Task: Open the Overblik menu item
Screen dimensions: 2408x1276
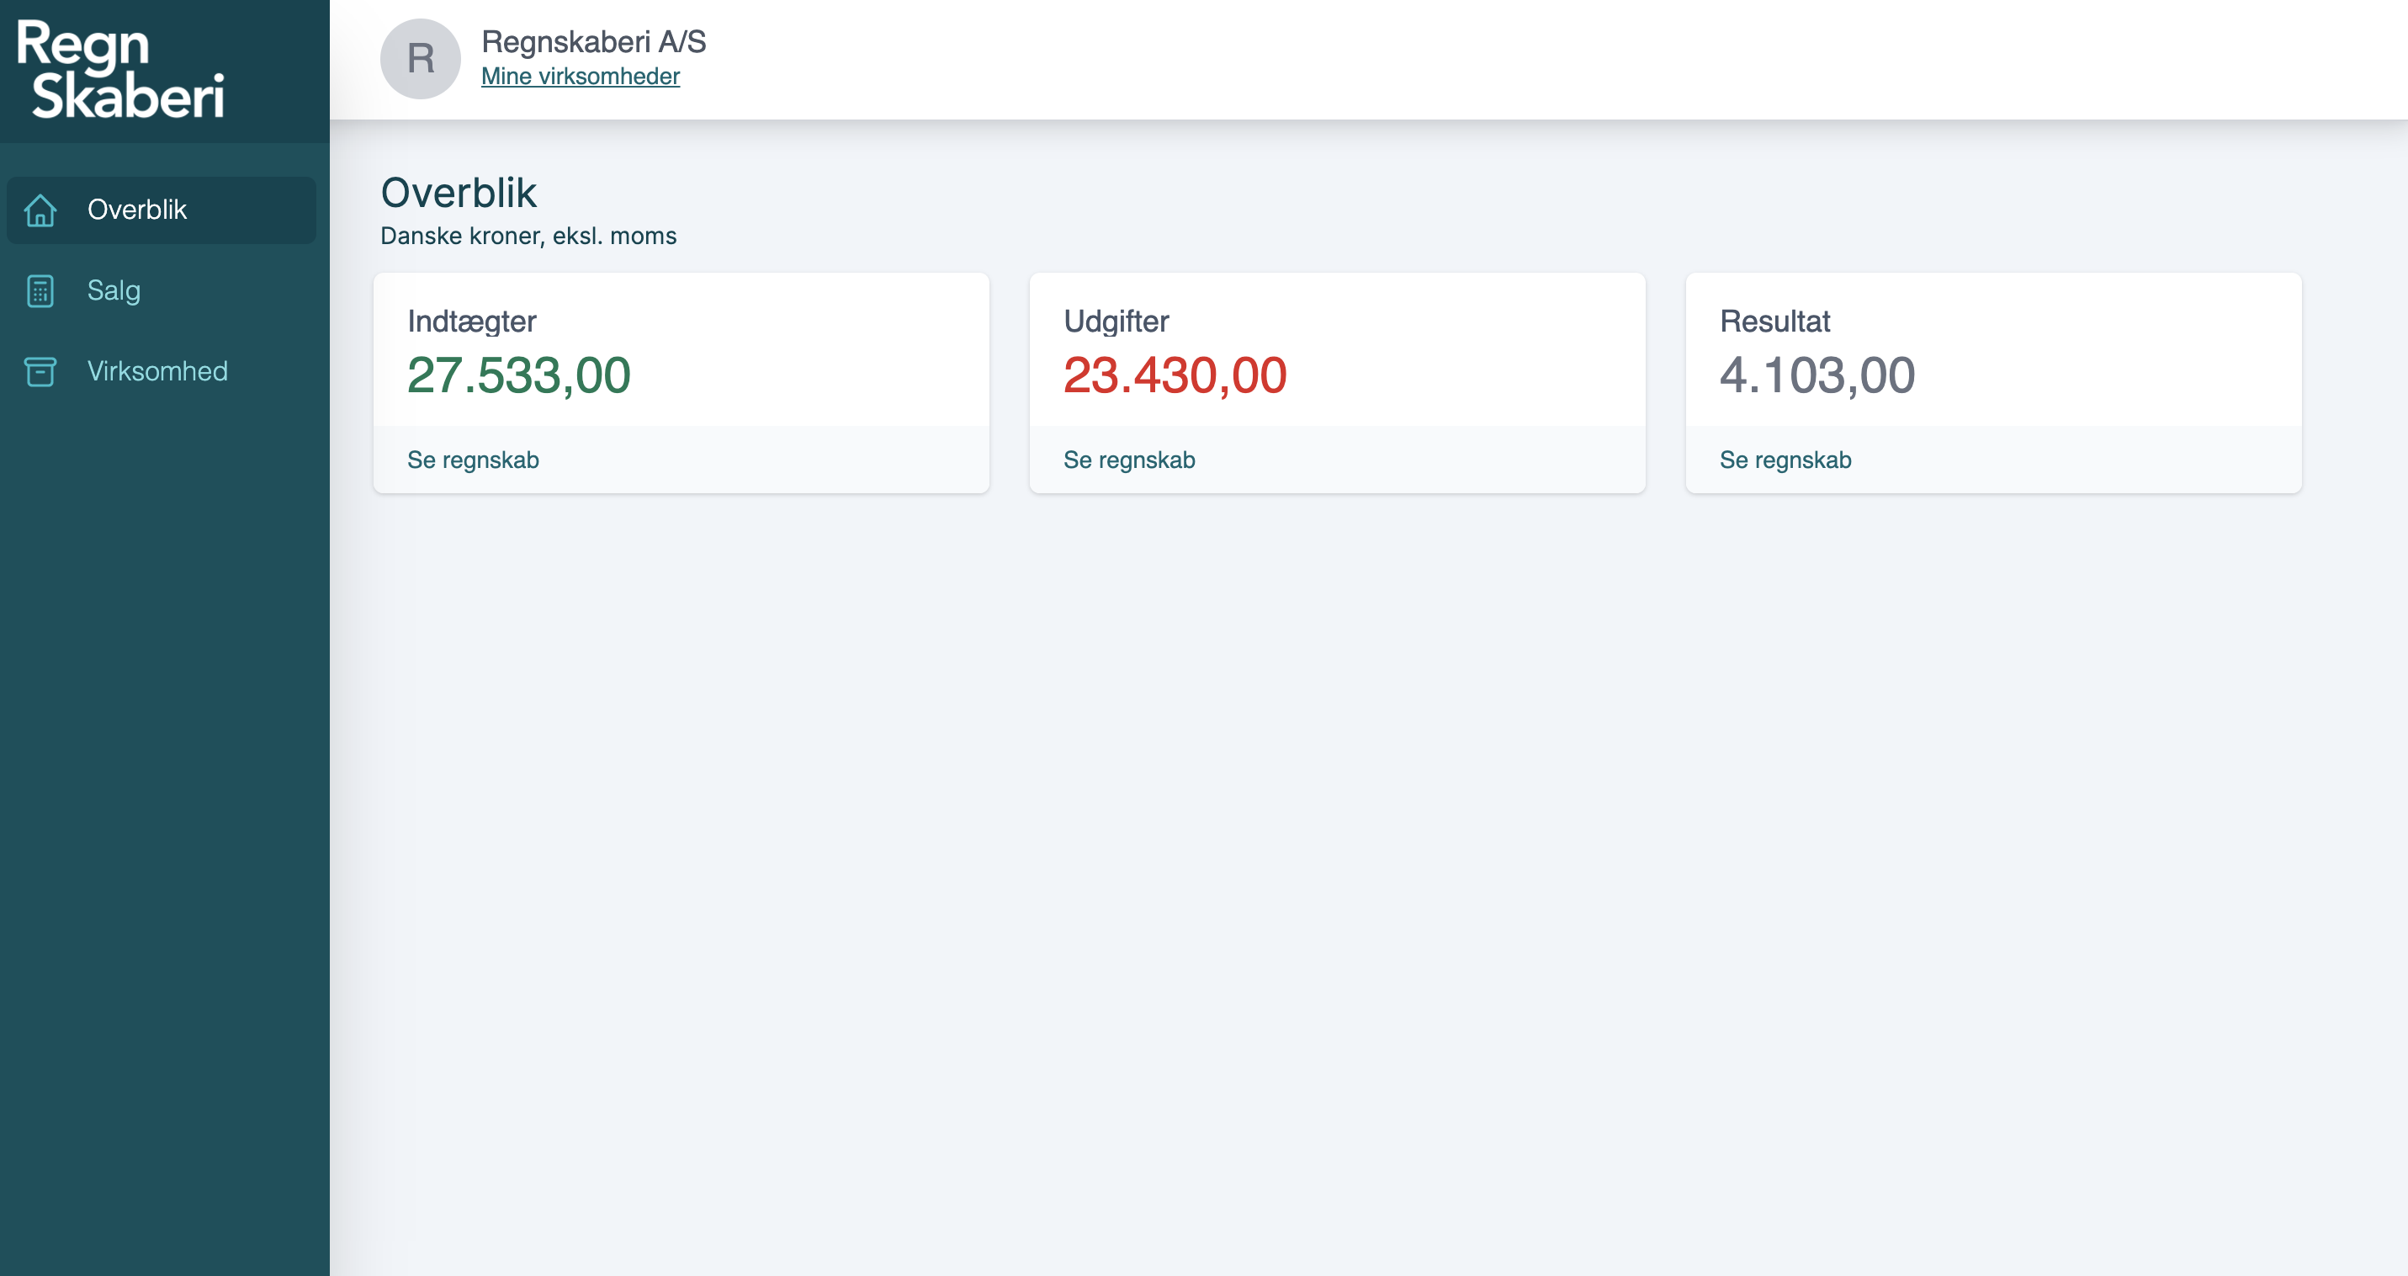Action: tap(137, 210)
